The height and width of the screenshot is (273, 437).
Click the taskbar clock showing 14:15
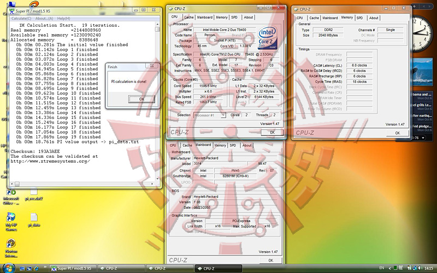pos(429,269)
